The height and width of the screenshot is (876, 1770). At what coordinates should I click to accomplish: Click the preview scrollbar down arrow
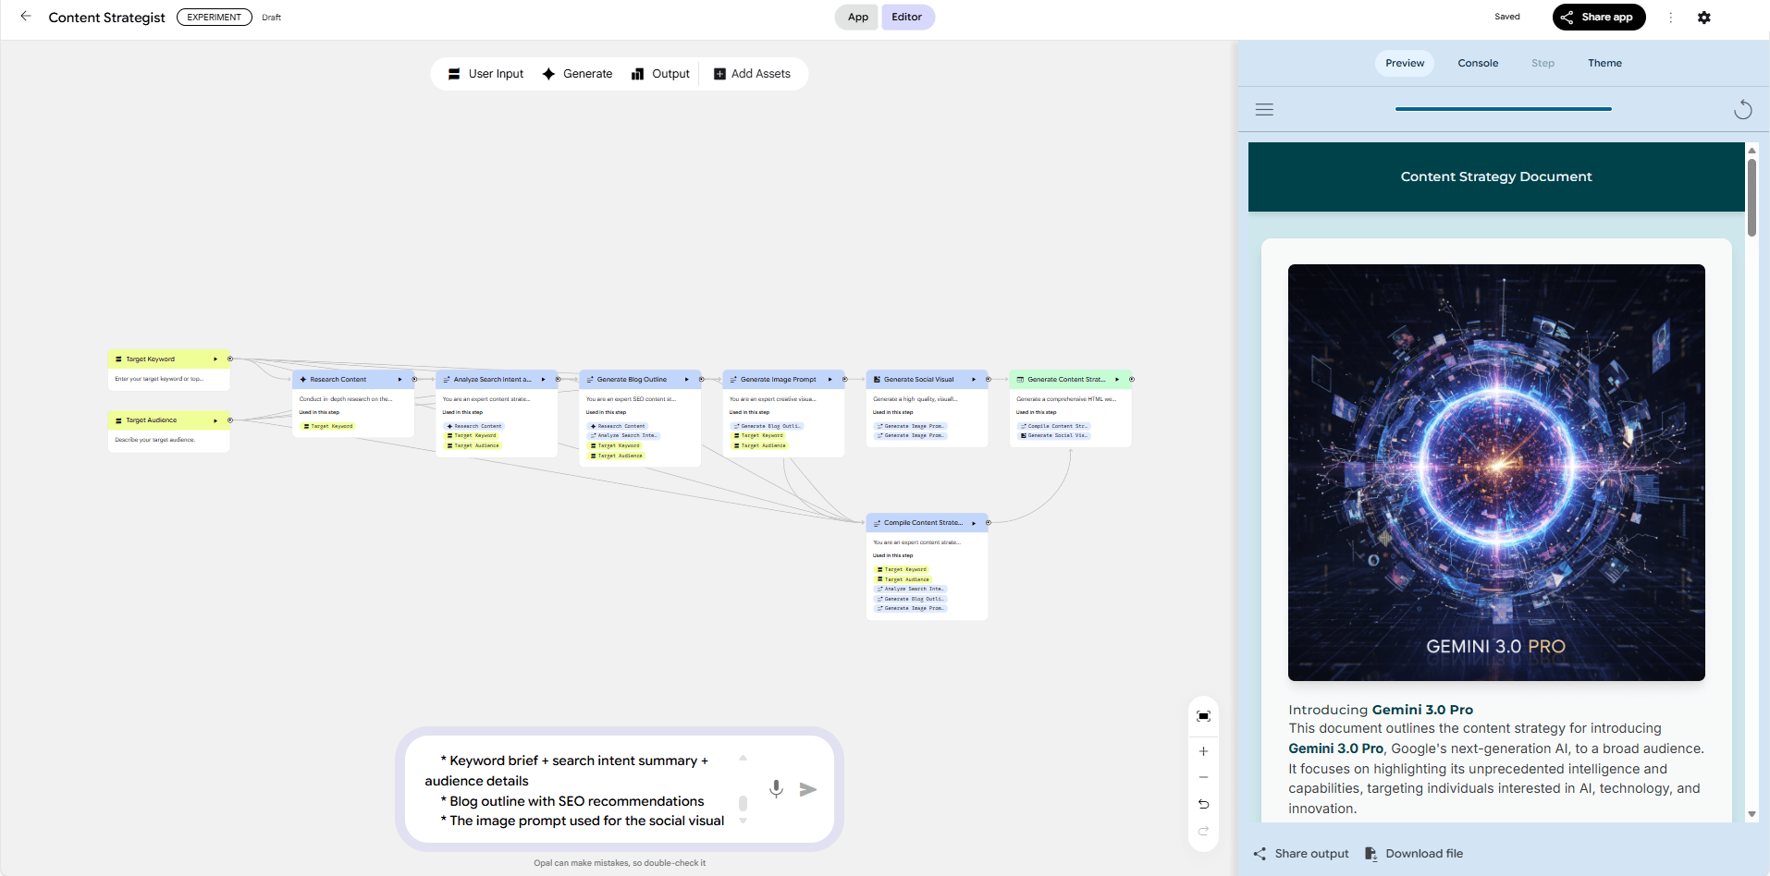point(1752,814)
